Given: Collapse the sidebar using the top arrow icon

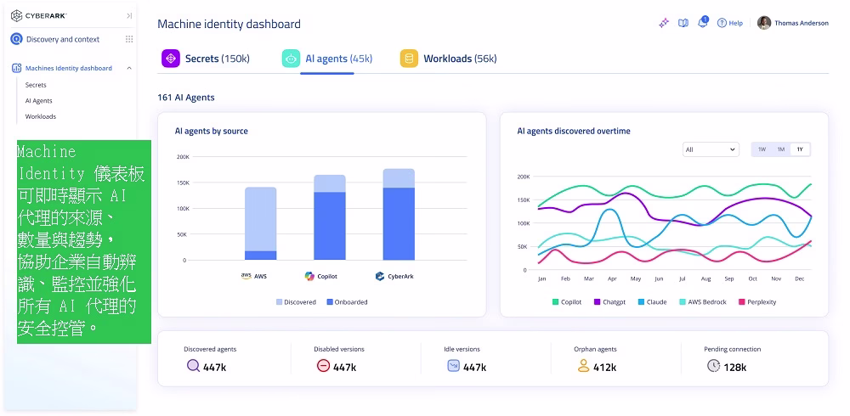Looking at the screenshot, I should coord(129,15).
